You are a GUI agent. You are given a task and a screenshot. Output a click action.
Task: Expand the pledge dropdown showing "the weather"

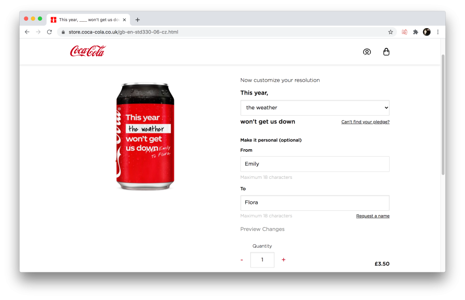[315, 108]
